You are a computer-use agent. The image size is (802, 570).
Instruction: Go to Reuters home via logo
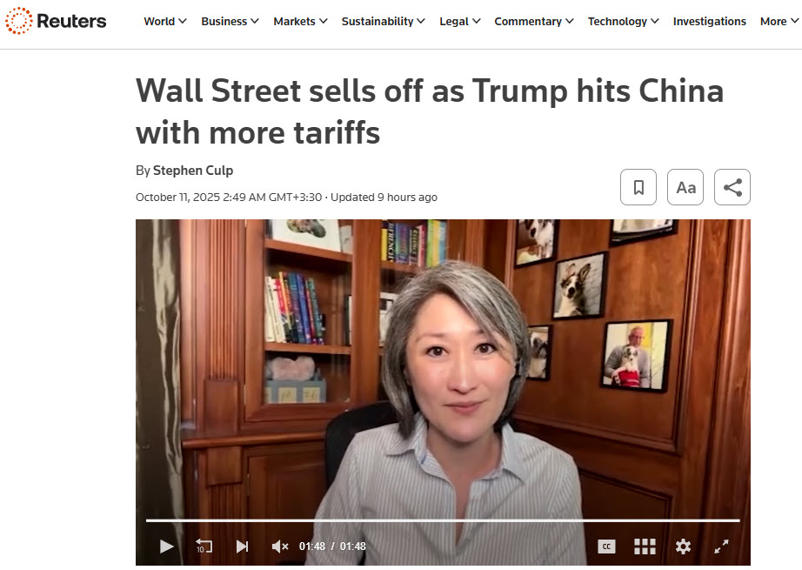56,21
